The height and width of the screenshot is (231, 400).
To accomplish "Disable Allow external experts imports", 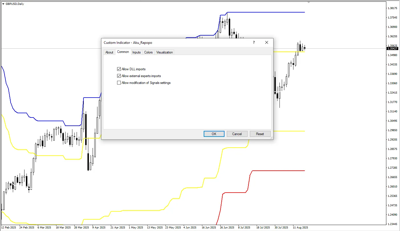I will [119, 76].
